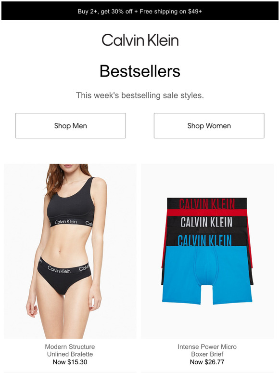Open the Intense Power Micro Boxer Brief title
The image size is (279, 373).
tap(207, 350)
